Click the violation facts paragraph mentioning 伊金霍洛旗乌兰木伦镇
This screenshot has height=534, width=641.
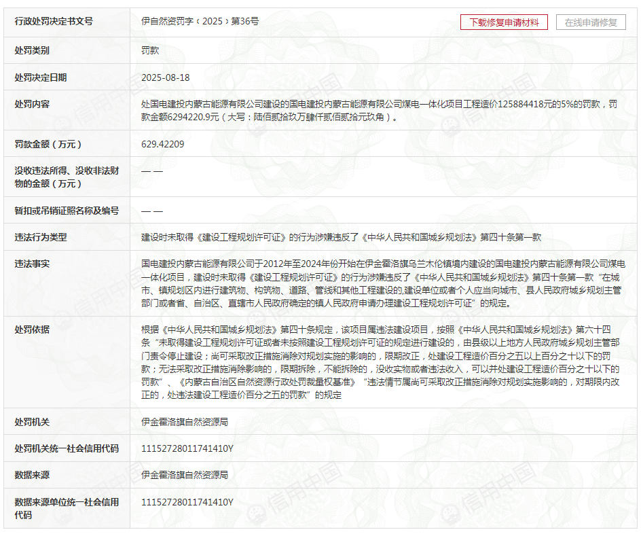click(x=384, y=283)
